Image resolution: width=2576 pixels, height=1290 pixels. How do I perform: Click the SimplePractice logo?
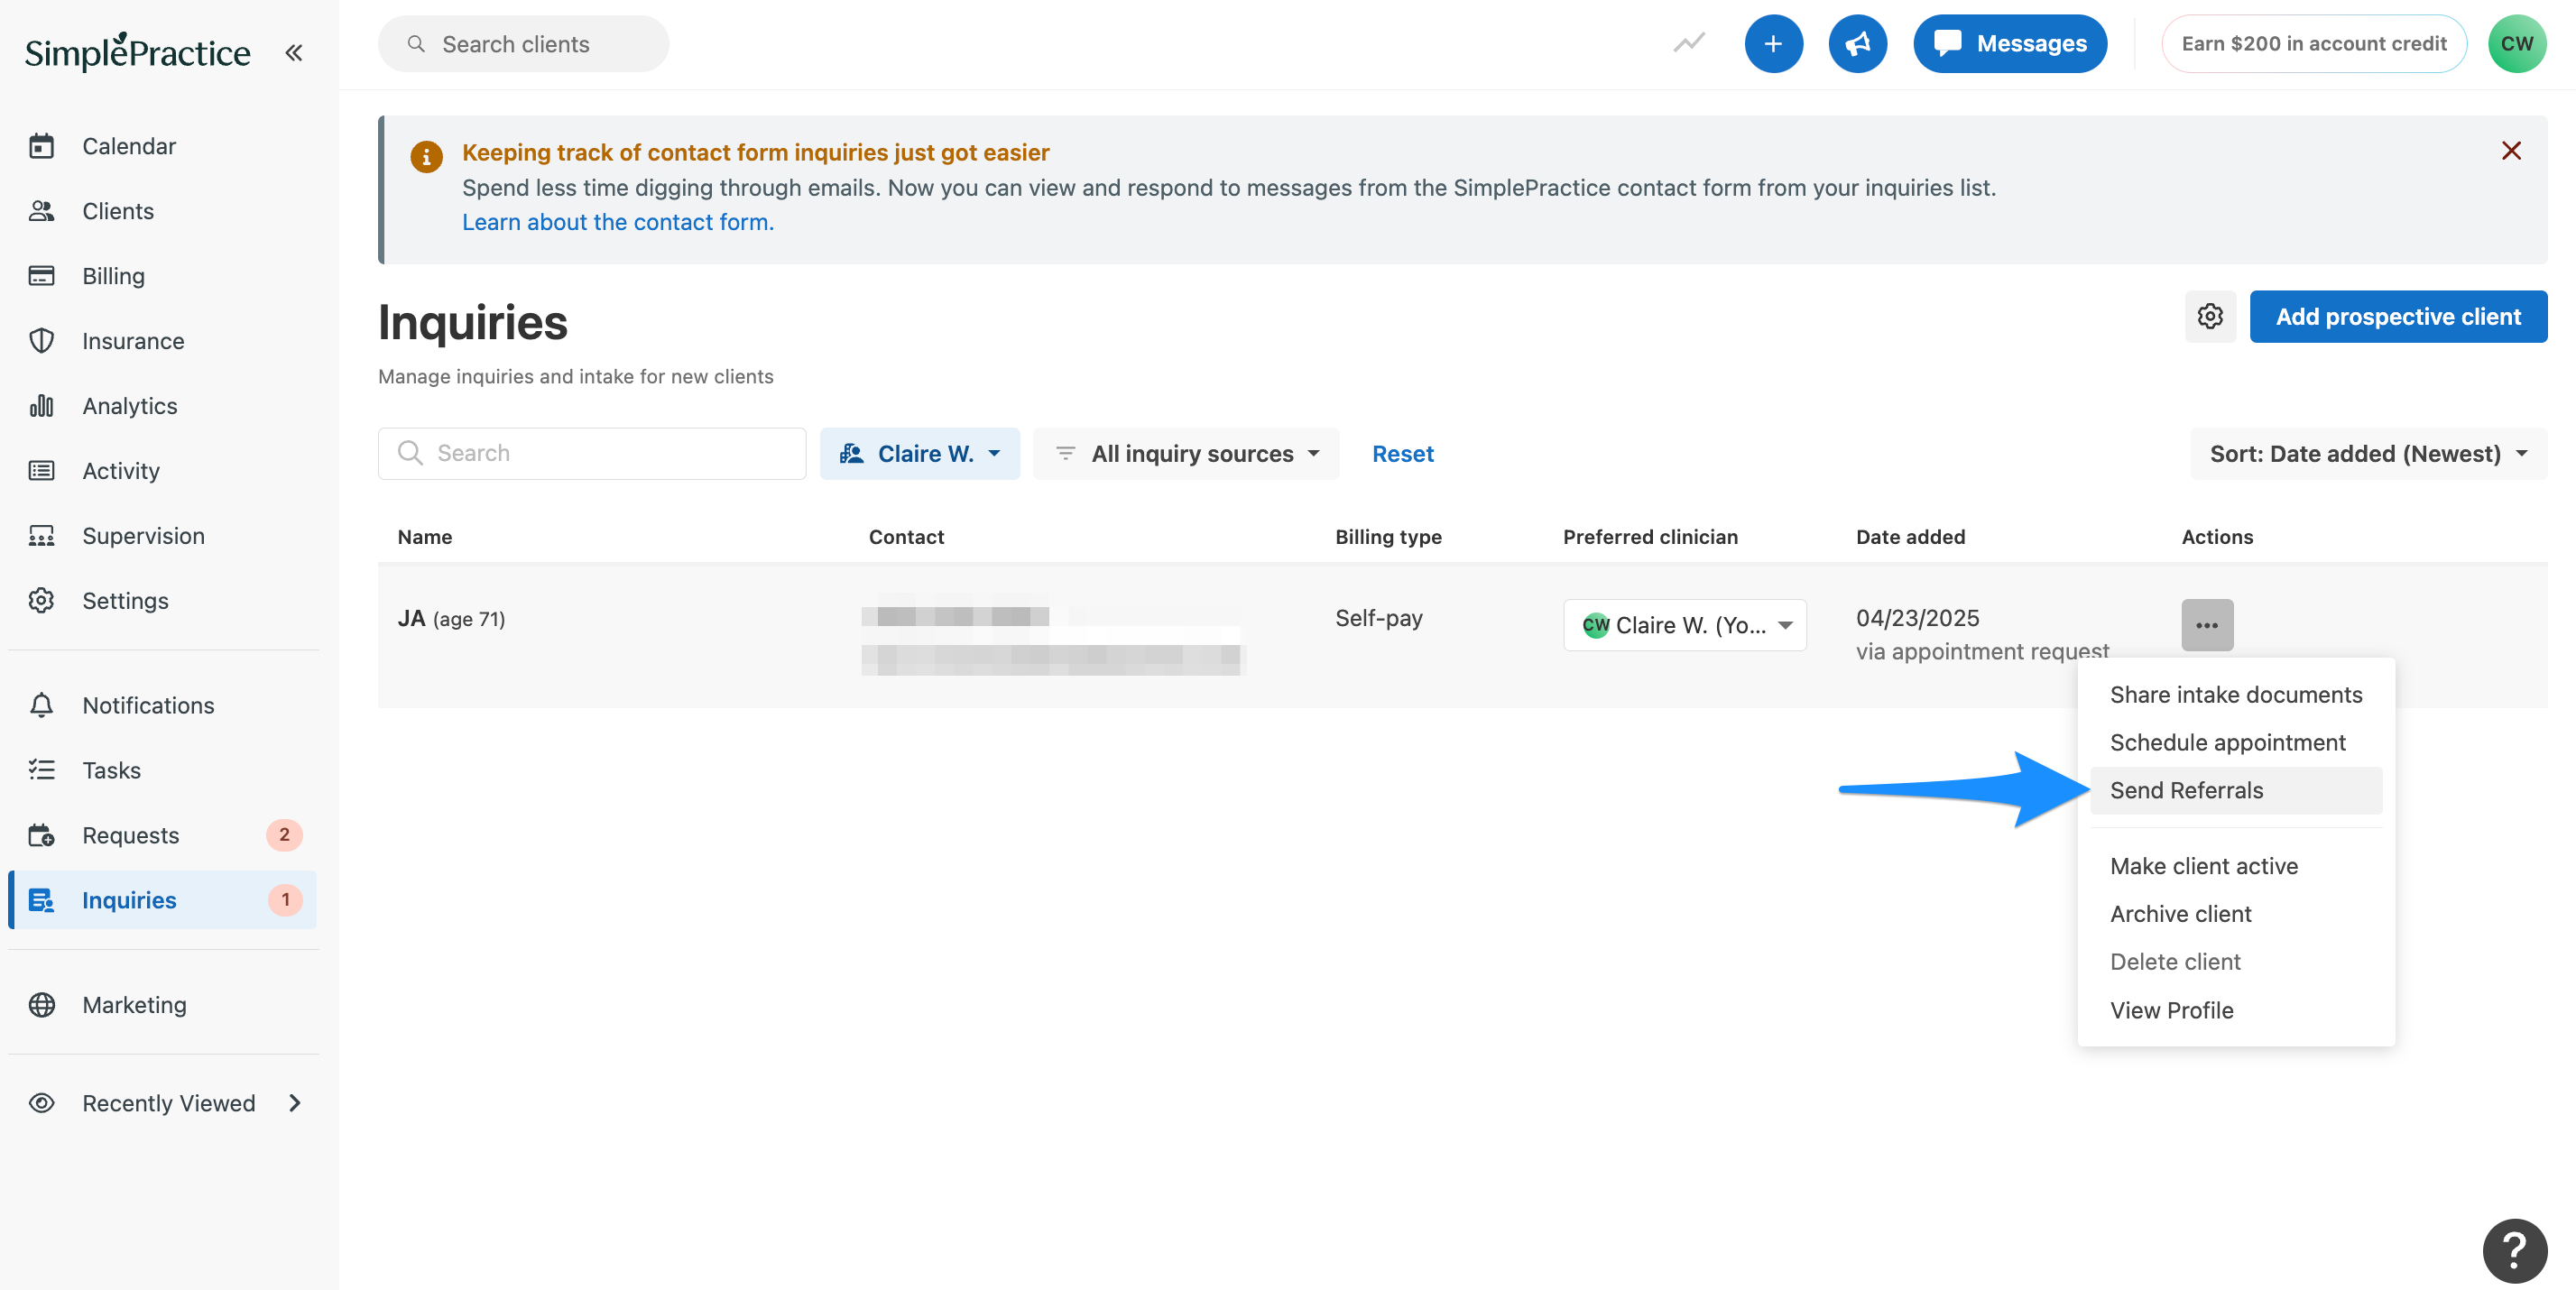point(137,52)
